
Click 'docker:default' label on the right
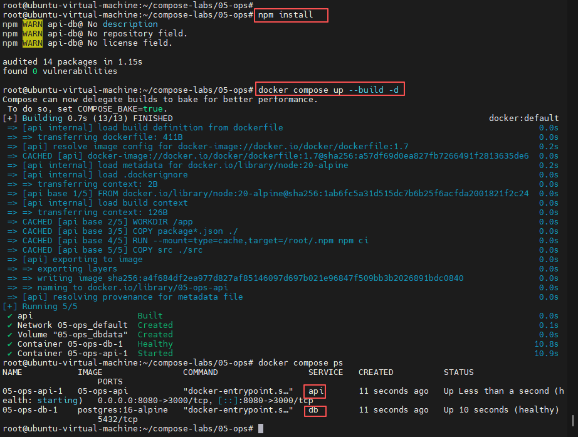(524, 118)
